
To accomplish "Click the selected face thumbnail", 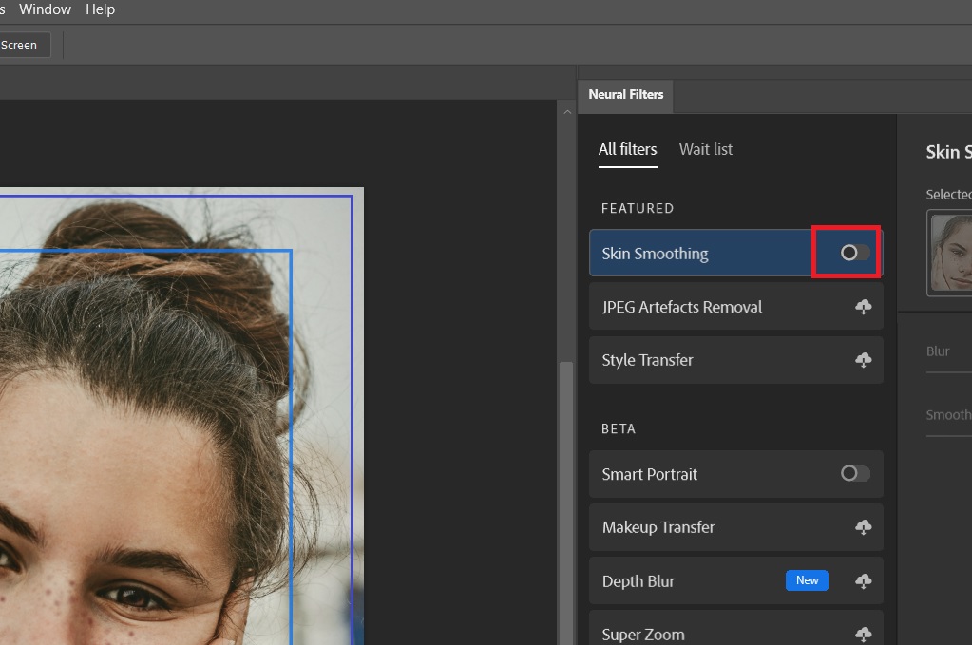I will click(x=950, y=253).
